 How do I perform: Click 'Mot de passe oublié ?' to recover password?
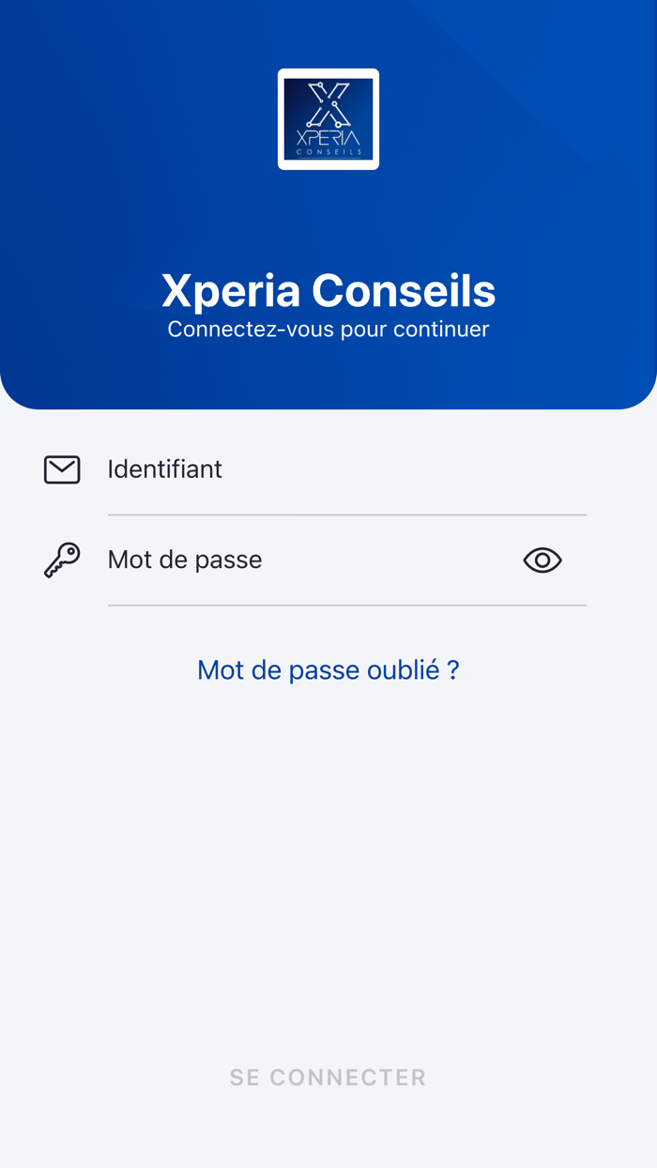pyautogui.click(x=328, y=669)
